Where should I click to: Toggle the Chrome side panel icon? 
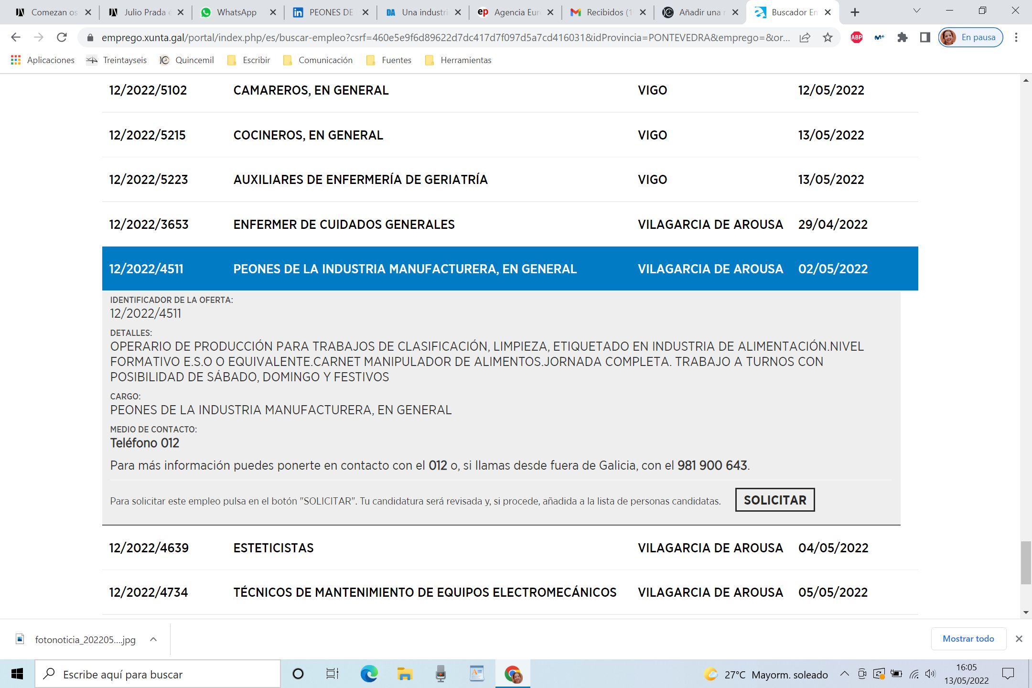coord(925,37)
